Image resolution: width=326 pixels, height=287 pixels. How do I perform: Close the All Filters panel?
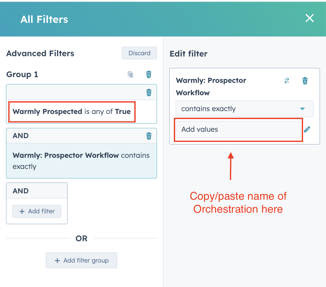309,18
